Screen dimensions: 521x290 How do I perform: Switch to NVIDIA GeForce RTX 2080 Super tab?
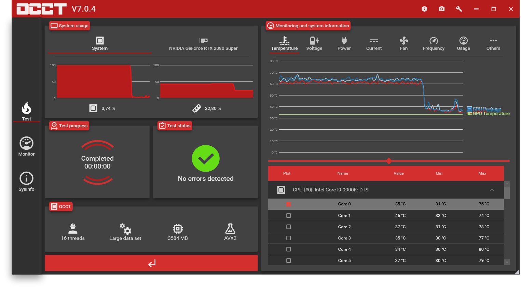click(x=203, y=44)
